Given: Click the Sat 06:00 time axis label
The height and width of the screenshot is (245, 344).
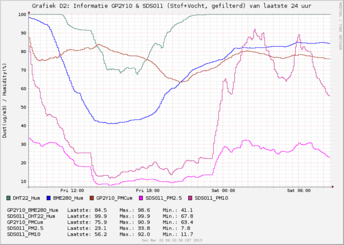Looking at the screenshot, I should pos(301,190).
